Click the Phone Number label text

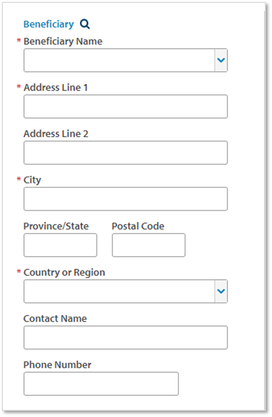(x=57, y=365)
